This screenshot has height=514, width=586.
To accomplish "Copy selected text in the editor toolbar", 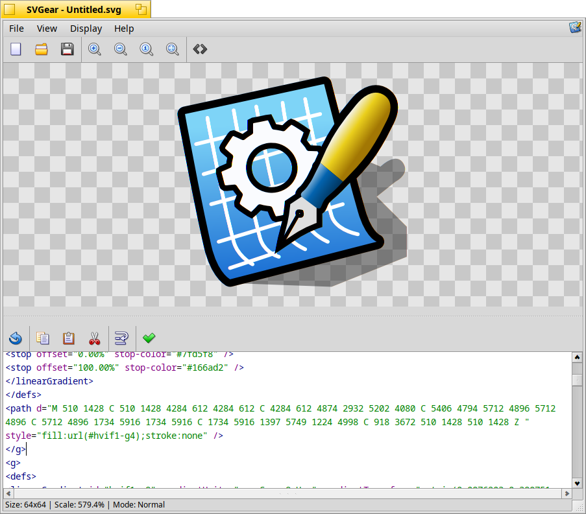I will [43, 338].
